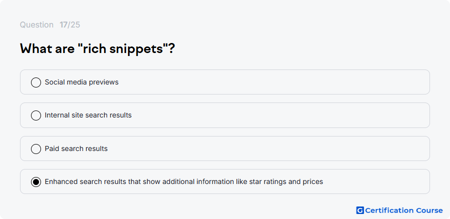Open the Certification Course link

click(x=399, y=210)
